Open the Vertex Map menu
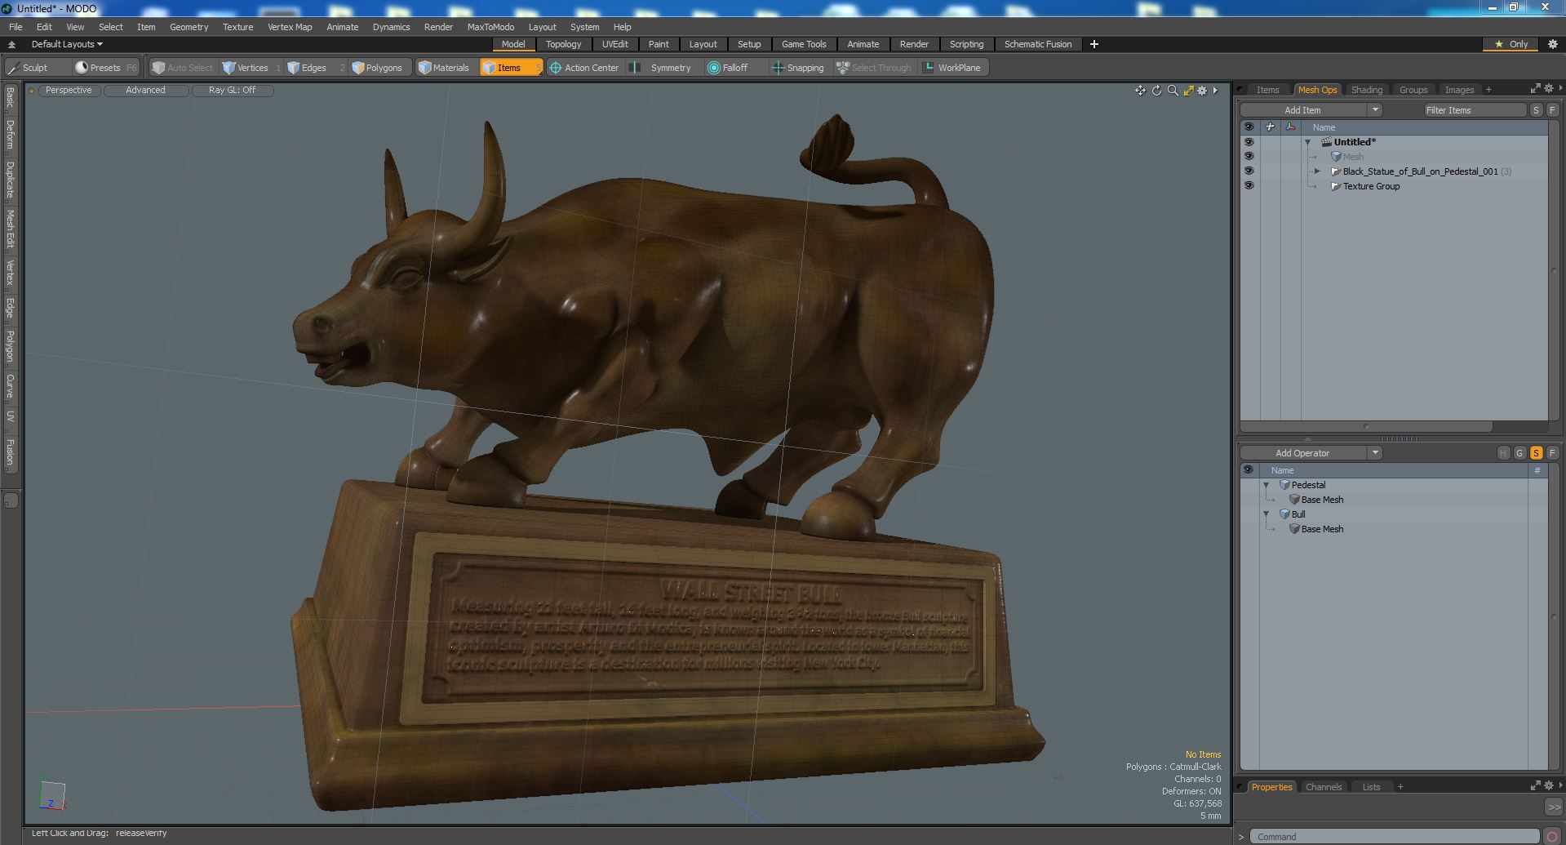The image size is (1566, 845). tap(290, 27)
